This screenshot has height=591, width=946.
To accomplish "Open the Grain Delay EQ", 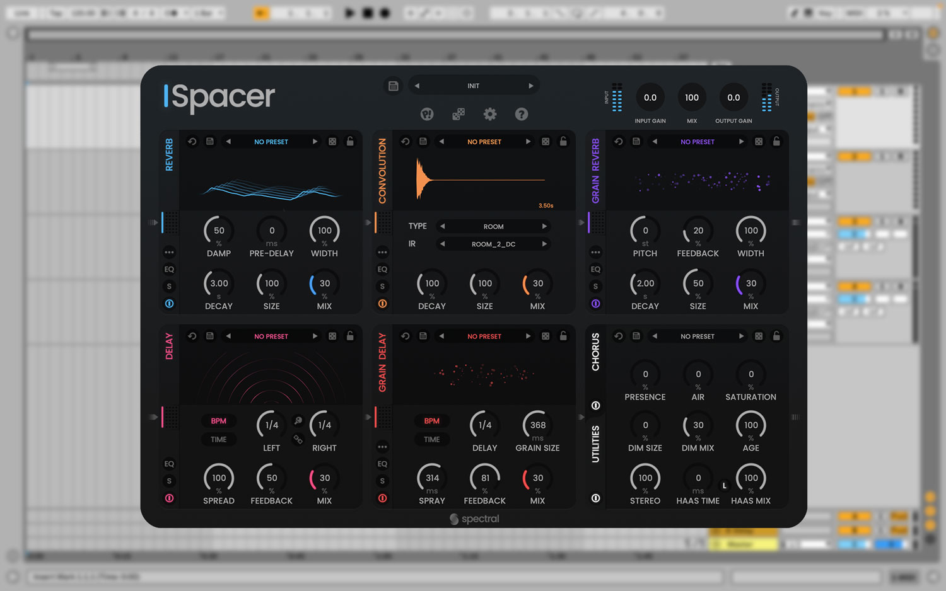I will [382, 464].
